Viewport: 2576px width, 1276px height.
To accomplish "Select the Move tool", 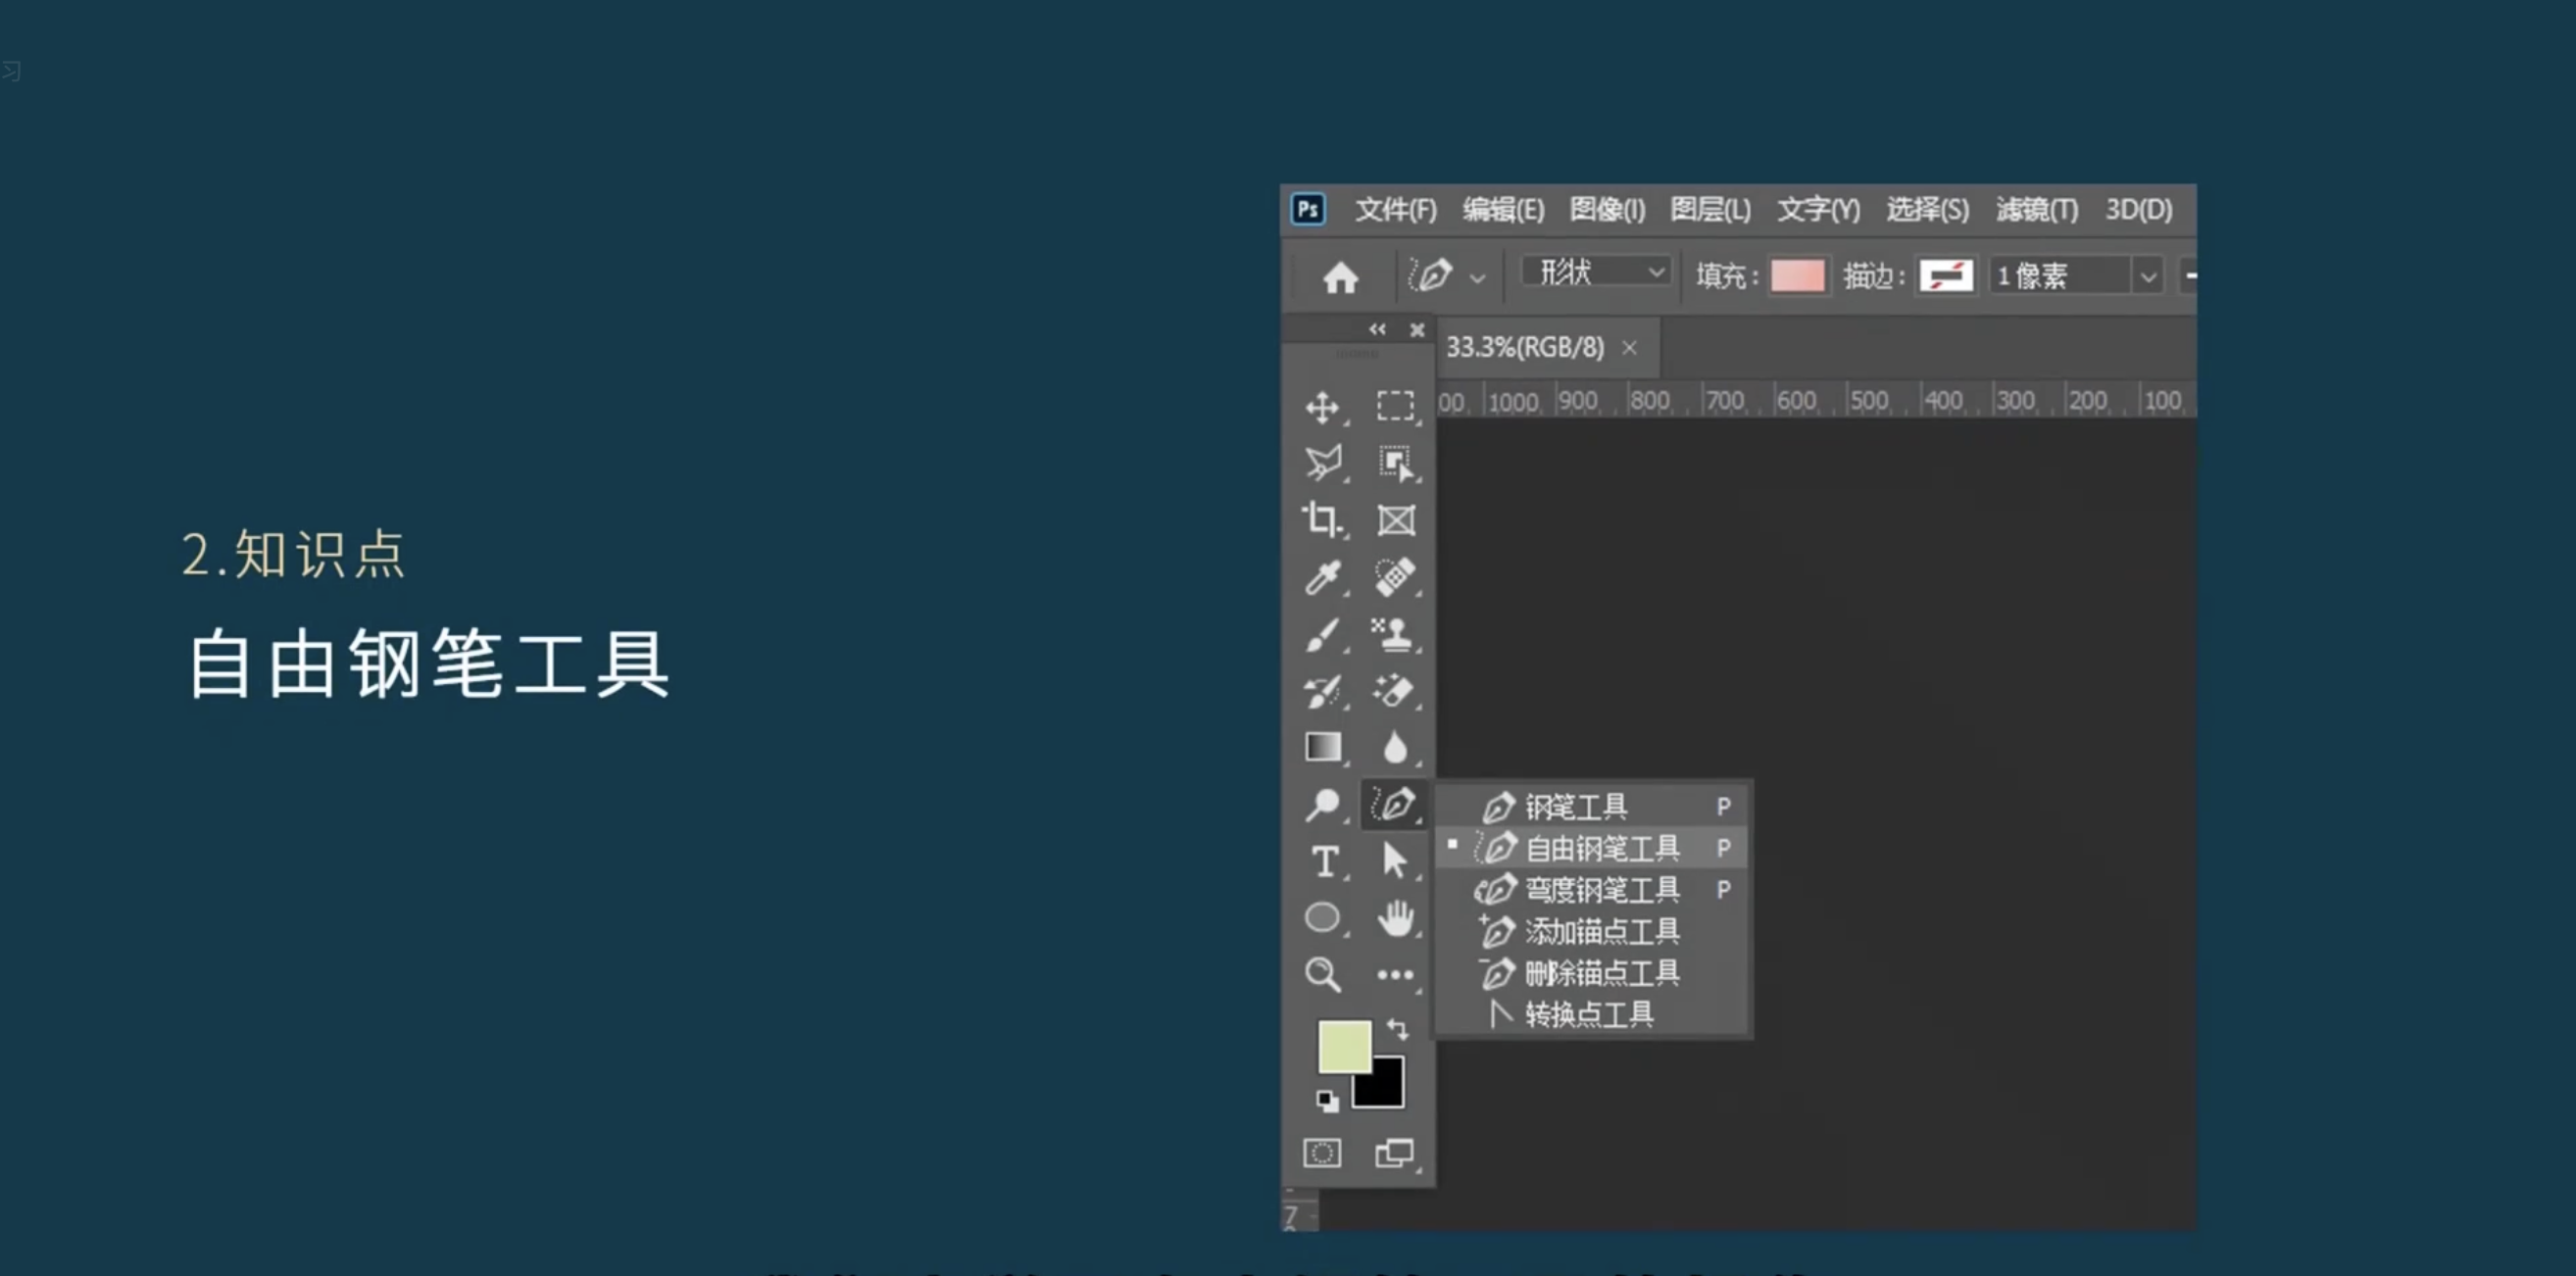I will coord(1322,407).
